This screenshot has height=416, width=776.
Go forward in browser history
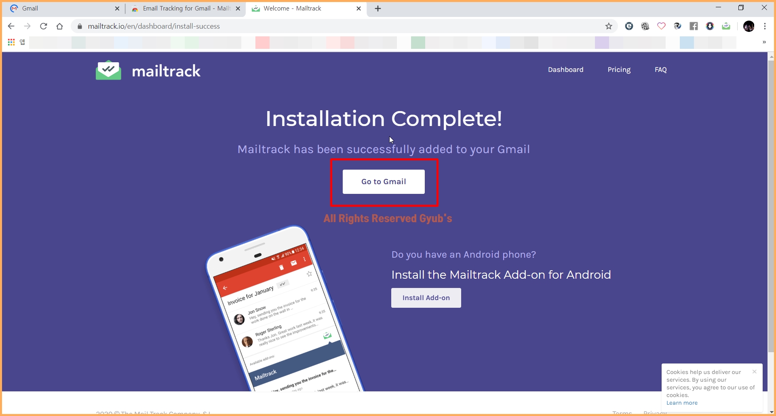coord(27,26)
